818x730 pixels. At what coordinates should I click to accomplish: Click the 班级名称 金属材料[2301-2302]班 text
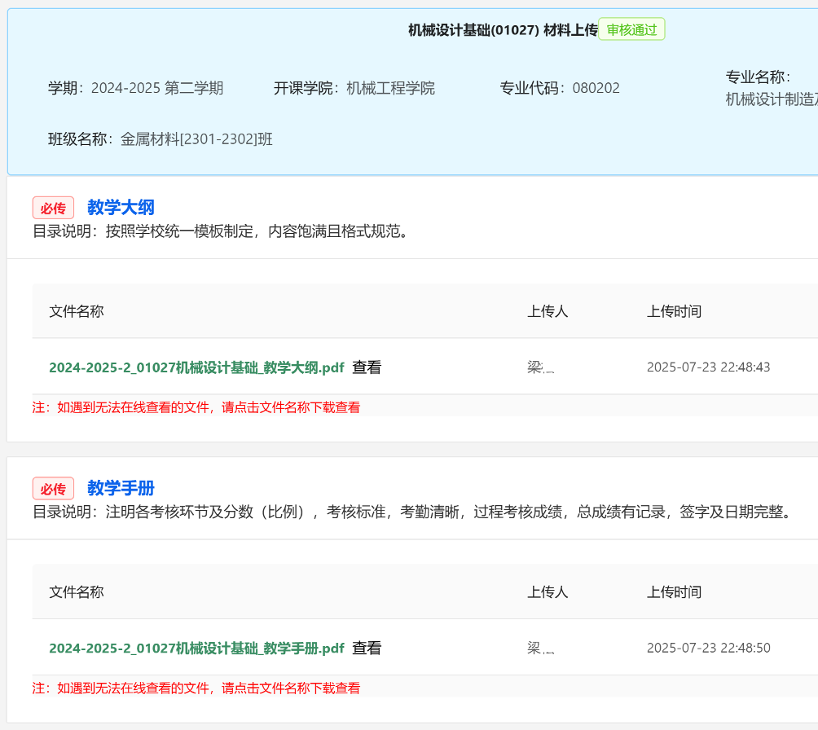click(x=161, y=139)
